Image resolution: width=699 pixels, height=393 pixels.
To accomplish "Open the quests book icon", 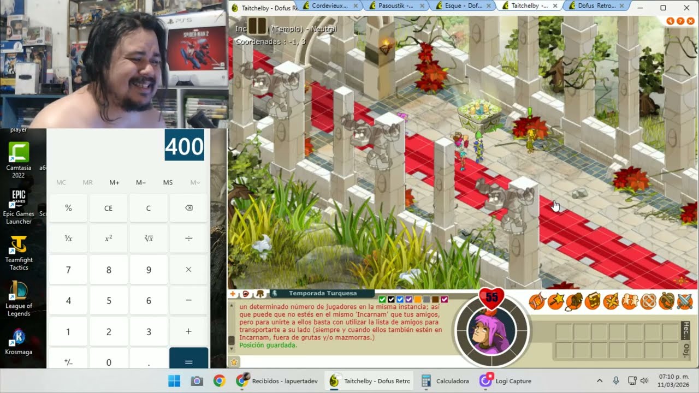I will (593, 301).
